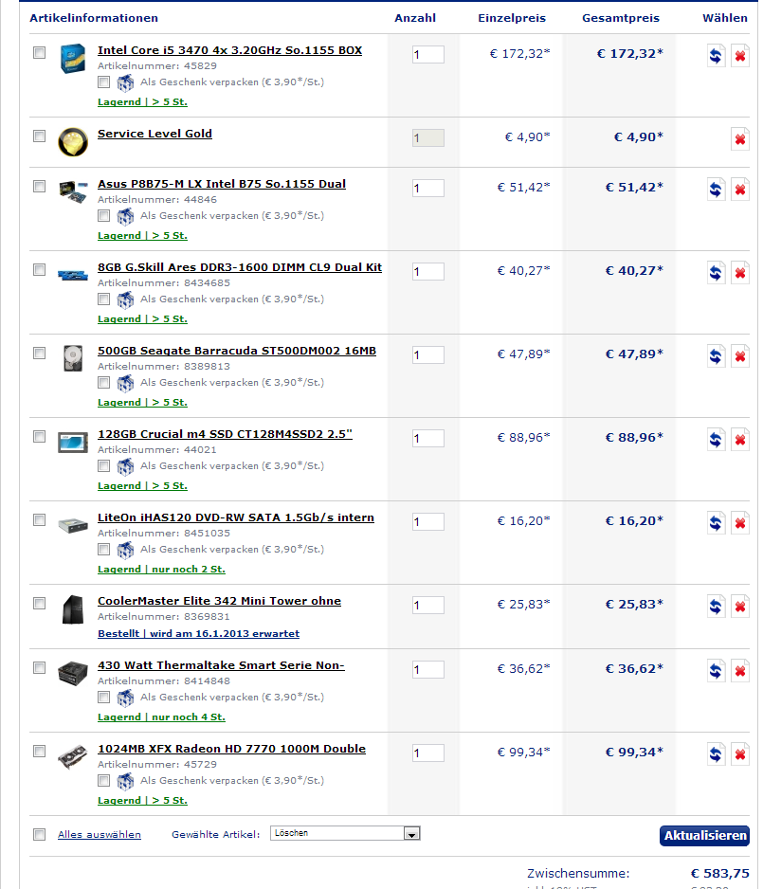Enable gift wrapping for Seagate Barracuda
Screen dimensions: 763x889
(103, 383)
